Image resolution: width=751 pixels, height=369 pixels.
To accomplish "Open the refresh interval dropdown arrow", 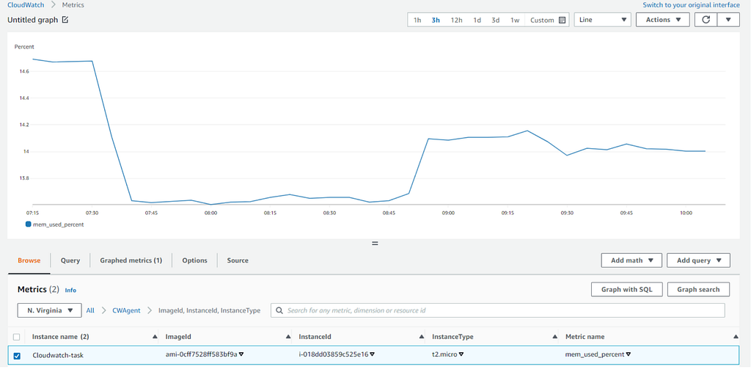I will [x=728, y=20].
